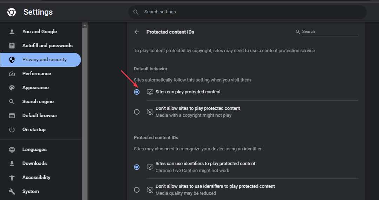Image resolution: width=379 pixels, height=200 pixels.
Task: Select Don't allow sites to play protected content
Action: pos(137,112)
